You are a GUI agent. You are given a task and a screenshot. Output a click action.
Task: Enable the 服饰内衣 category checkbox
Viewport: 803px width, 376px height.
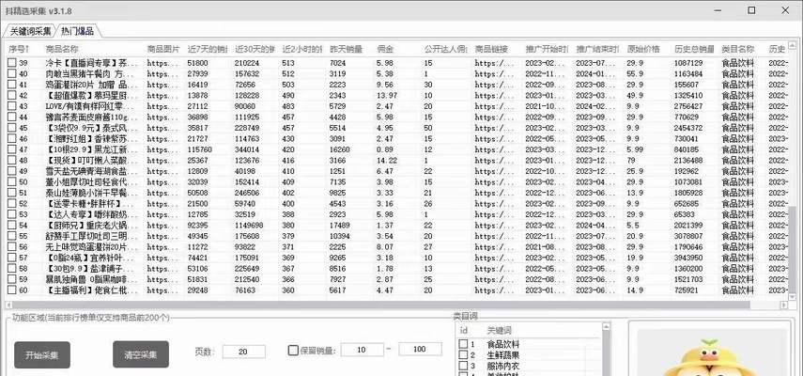coord(463,366)
